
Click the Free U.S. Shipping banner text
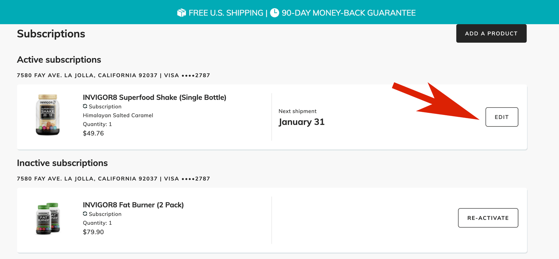pyautogui.click(x=226, y=13)
